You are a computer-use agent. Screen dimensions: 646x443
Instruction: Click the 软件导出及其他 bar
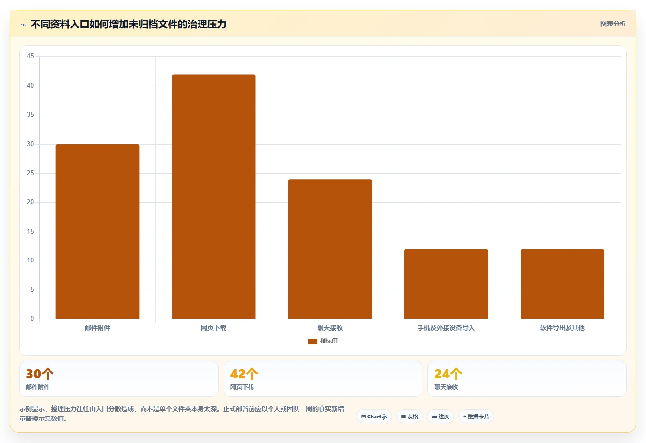[562, 284]
